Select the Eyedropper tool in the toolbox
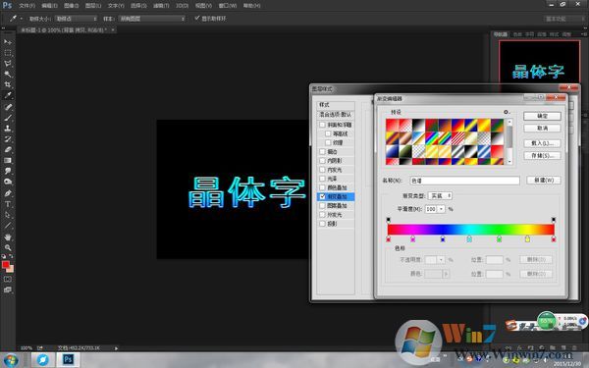589x368 pixels. pos(8,95)
